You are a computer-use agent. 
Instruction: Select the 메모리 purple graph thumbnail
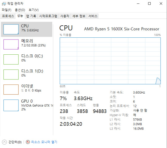tap(11, 44)
